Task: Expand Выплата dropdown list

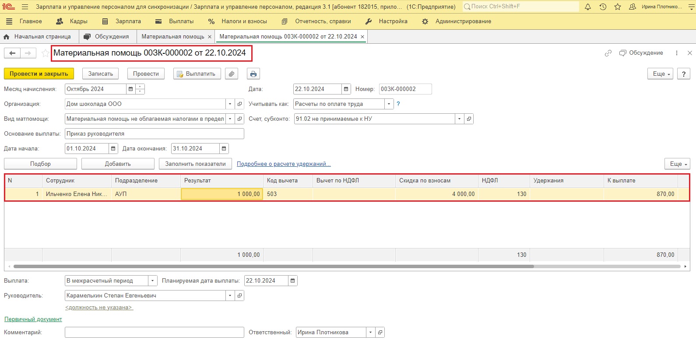Action: [x=152, y=281]
